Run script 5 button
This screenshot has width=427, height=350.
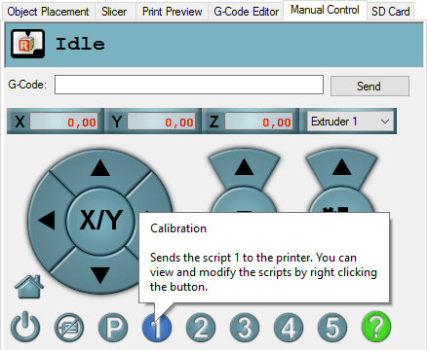(x=332, y=328)
